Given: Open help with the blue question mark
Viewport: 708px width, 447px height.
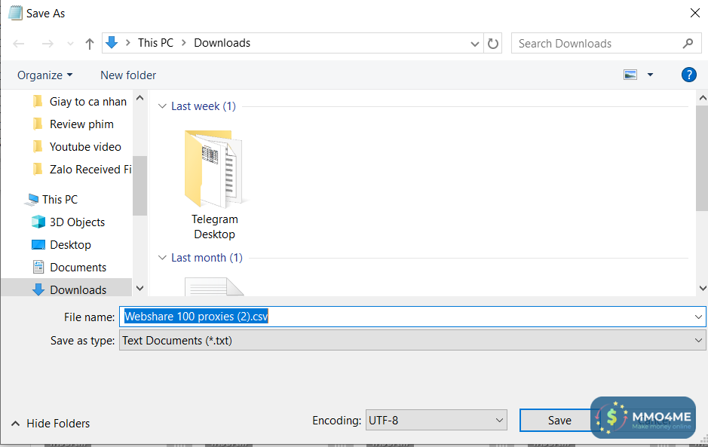Looking at the screenshot, I should [x=688, y=75].
